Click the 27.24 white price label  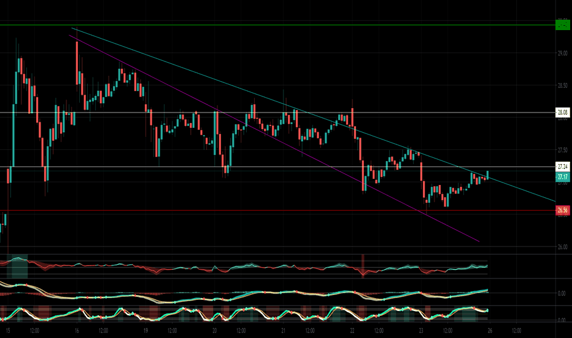562,167
